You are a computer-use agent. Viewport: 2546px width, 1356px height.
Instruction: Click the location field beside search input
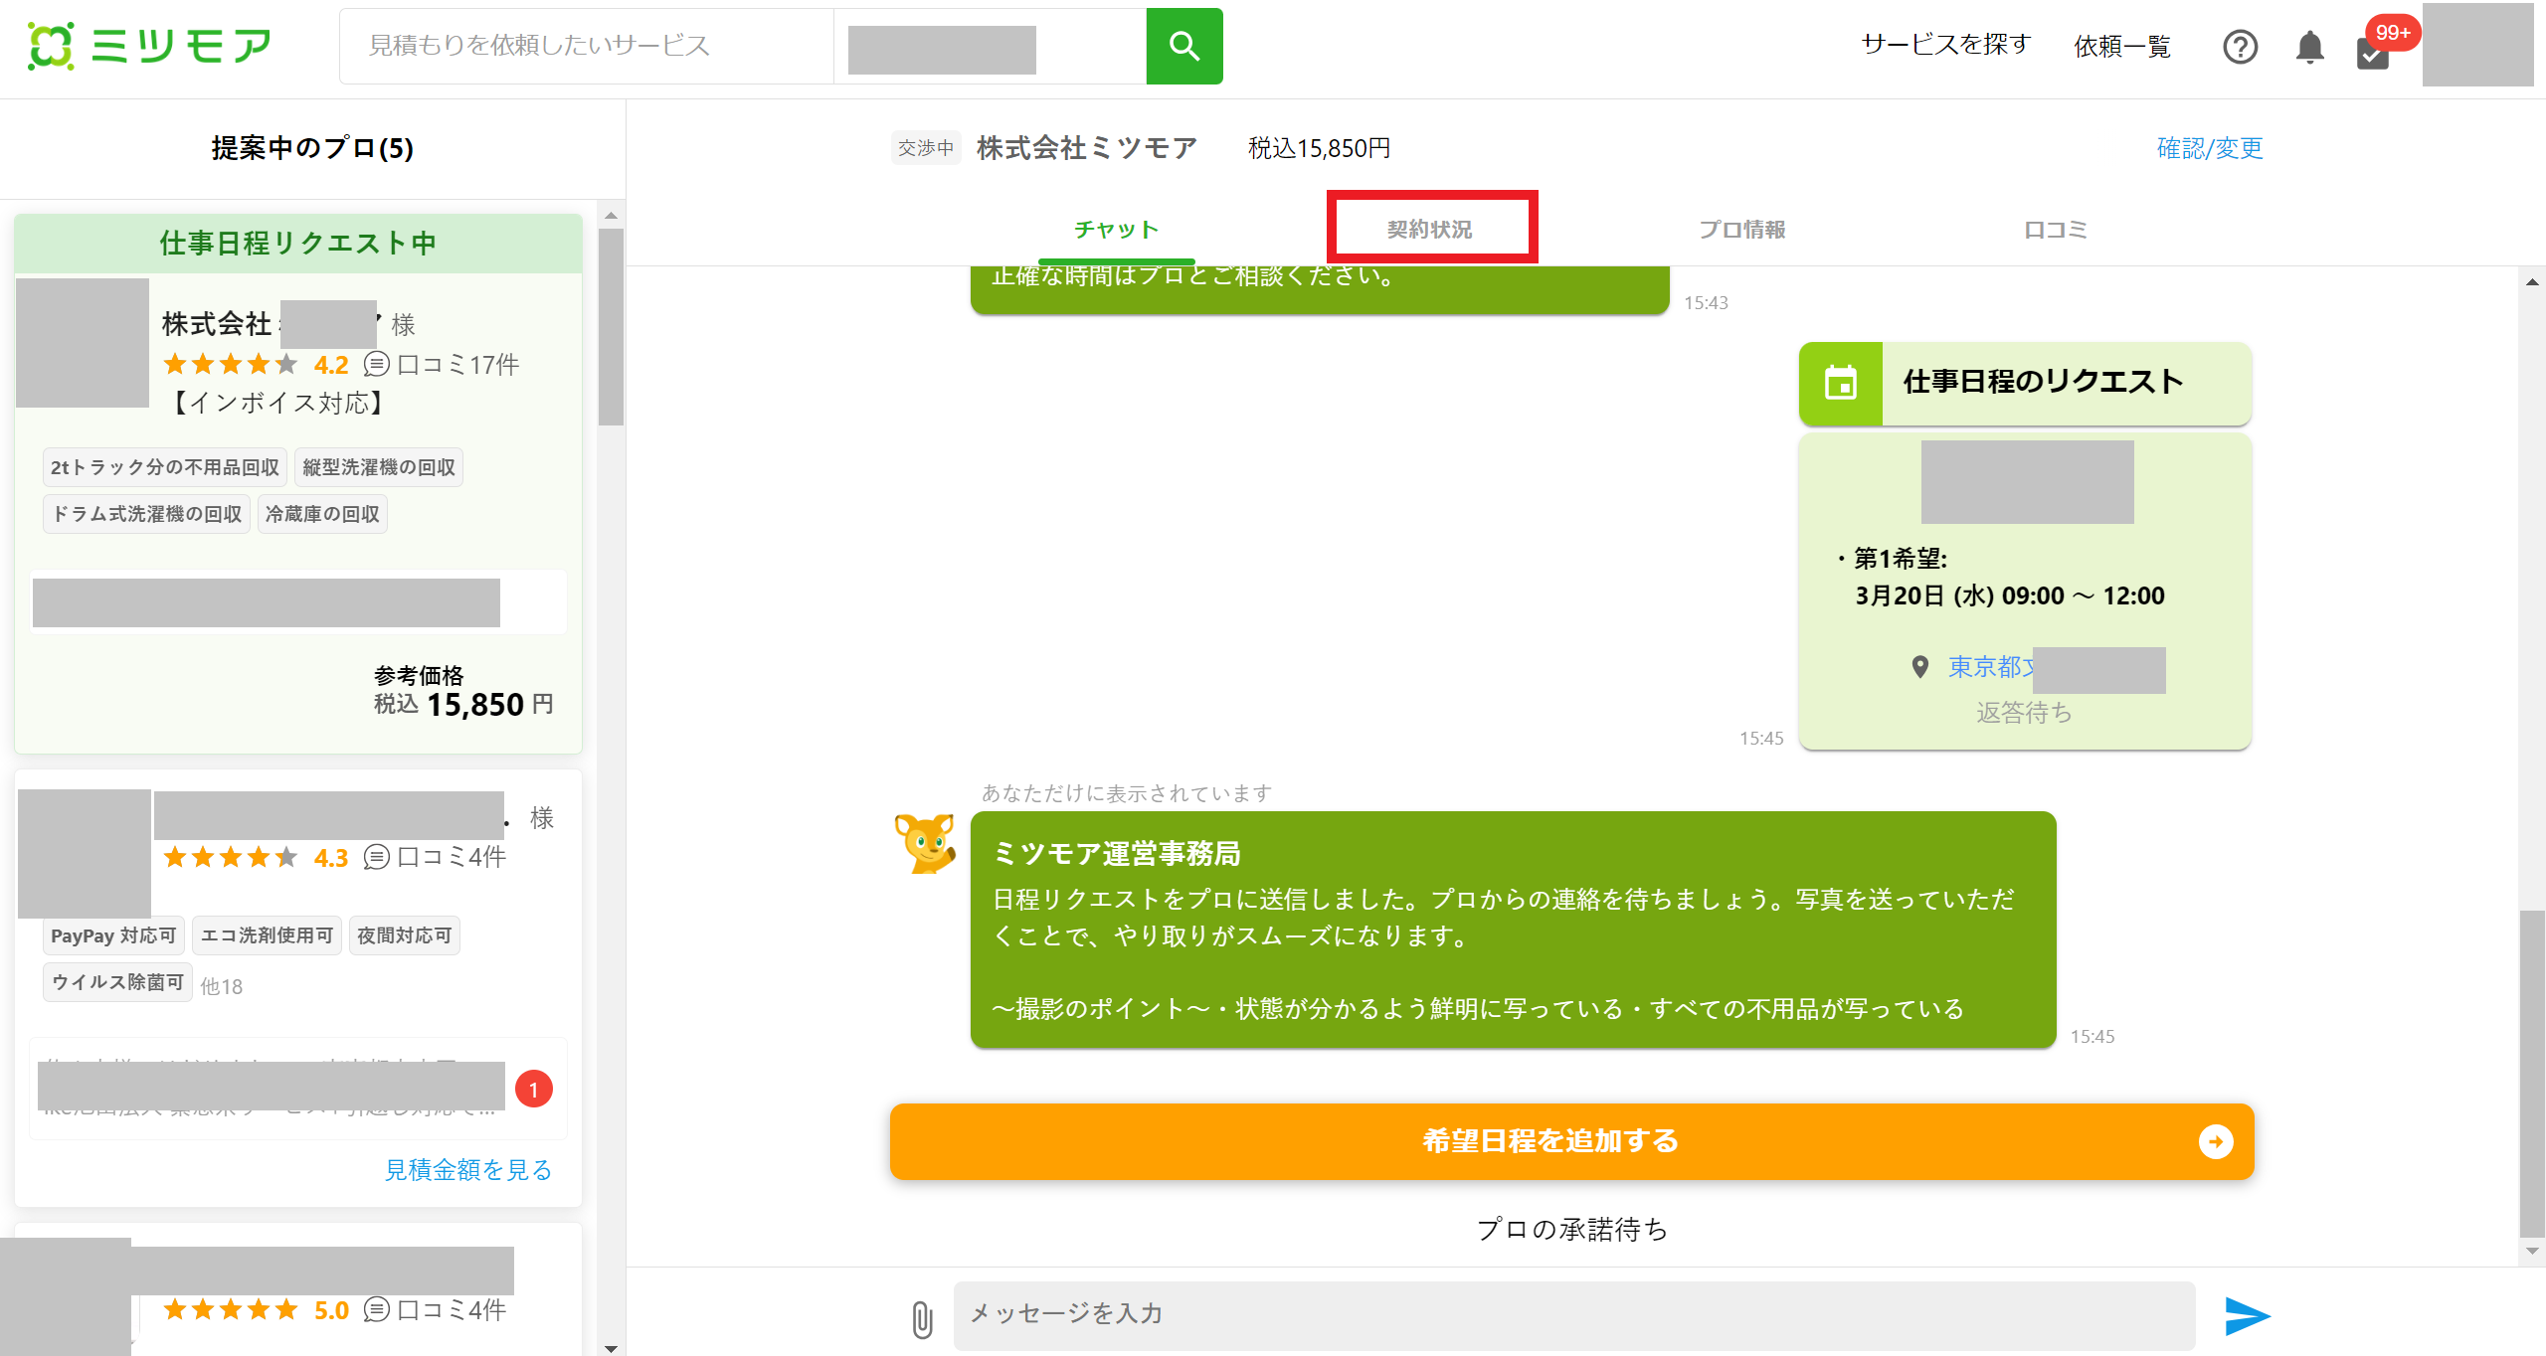[x=990, y=46]
